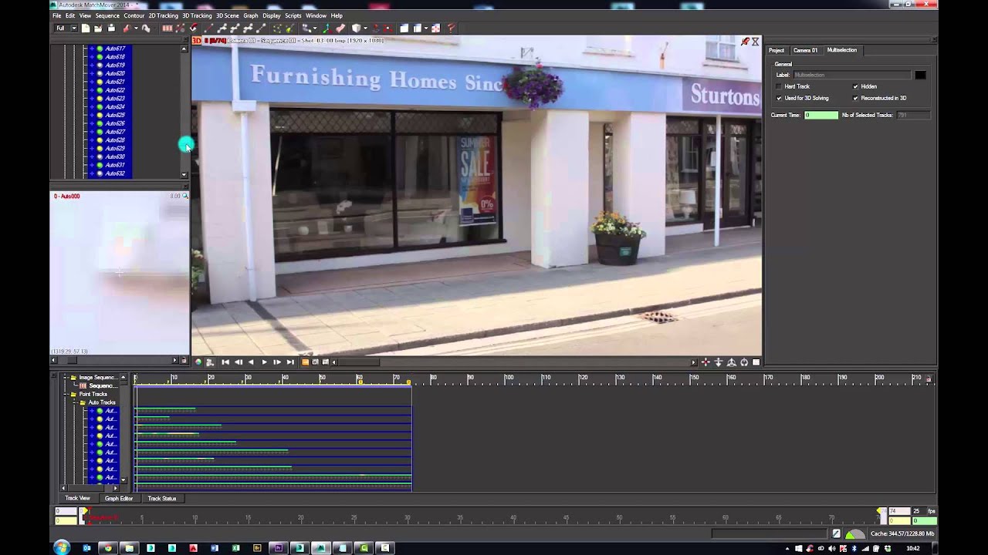
Task: Play the sequence in reverse
Action: (251, 362)
